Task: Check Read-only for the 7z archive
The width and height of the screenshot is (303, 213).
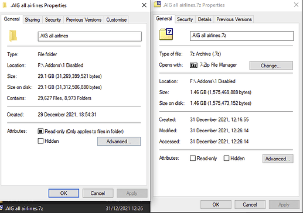Action: [x=193, y=158]
